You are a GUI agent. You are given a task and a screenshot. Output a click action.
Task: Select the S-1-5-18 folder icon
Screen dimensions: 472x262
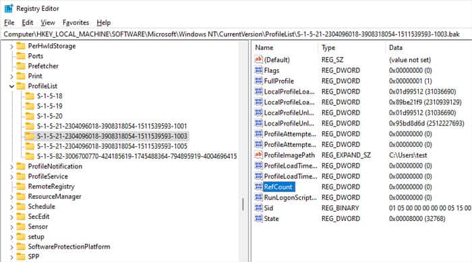tap(30, 96)
